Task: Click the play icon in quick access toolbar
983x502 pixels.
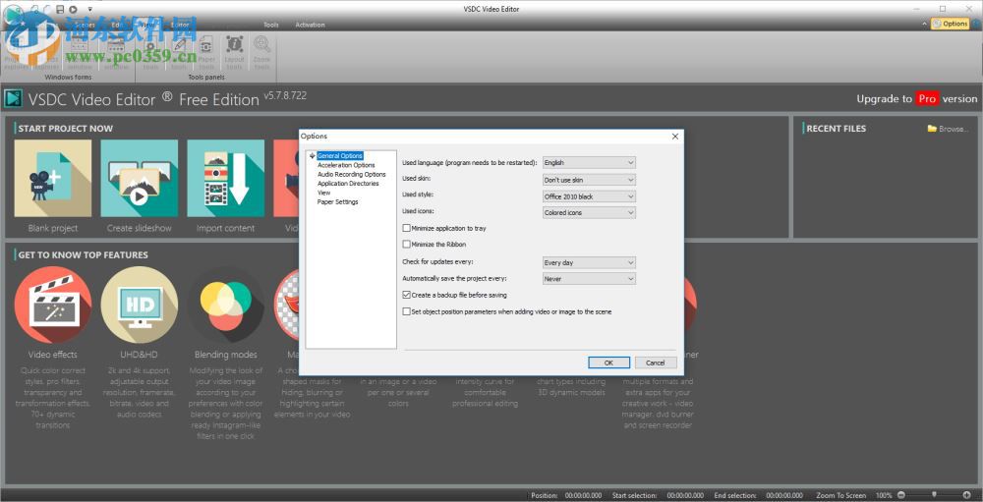Action: (74, 9)
